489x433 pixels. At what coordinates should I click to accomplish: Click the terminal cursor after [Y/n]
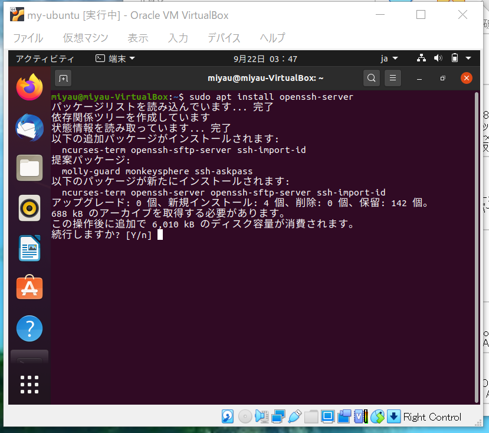pos(160,235)
